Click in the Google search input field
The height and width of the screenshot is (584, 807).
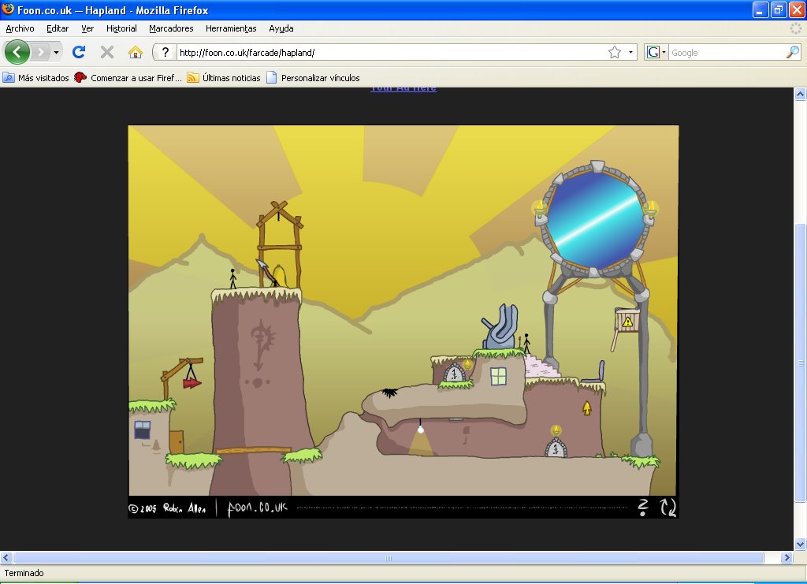click(725, 53)
